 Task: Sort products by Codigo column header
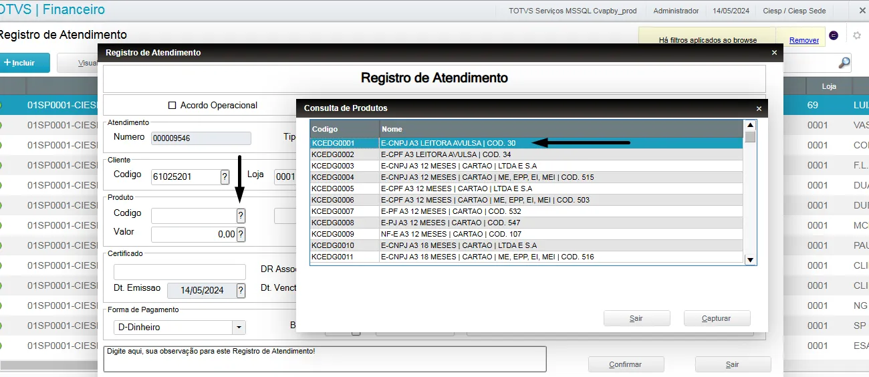[344, 129]
